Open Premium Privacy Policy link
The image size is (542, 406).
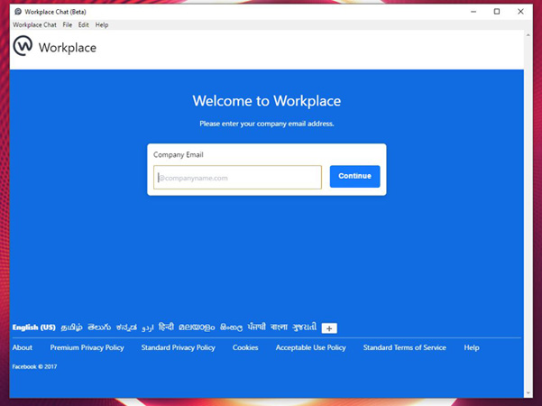87,347
